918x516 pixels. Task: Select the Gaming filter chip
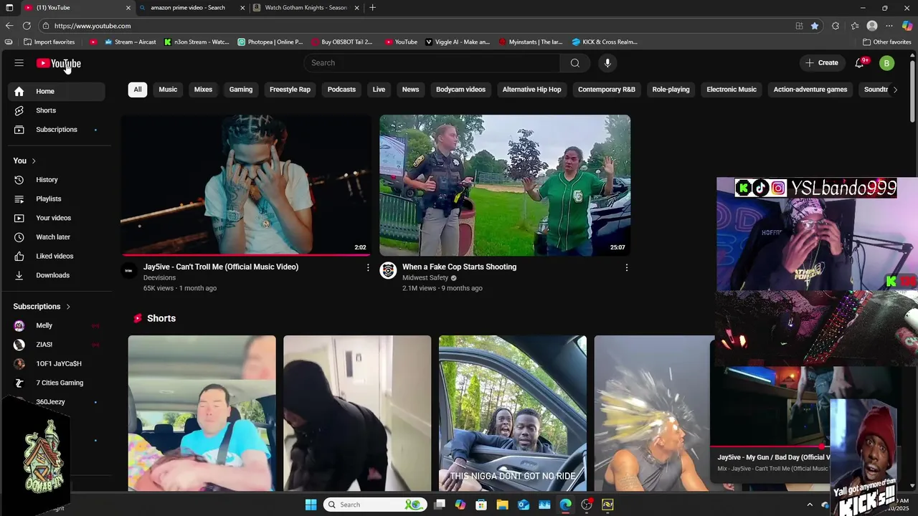[241, 90]
